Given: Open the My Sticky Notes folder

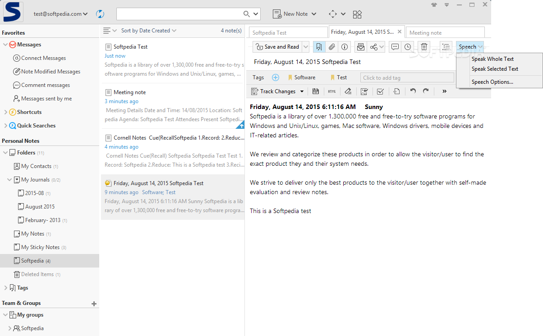Looking at the screenshot, I should (x=40, y=247).
